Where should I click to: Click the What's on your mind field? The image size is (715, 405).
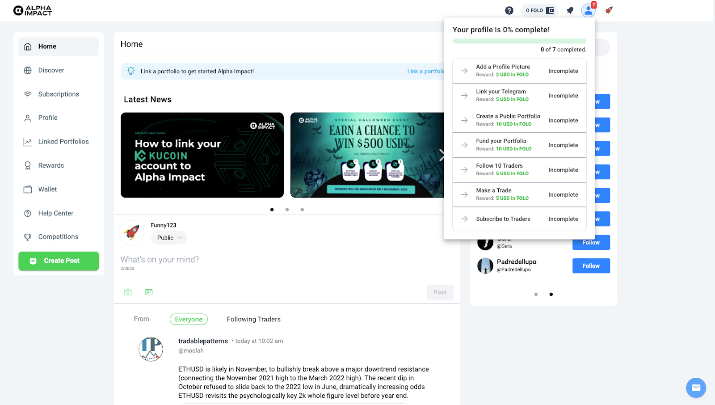tap(287, 260)
